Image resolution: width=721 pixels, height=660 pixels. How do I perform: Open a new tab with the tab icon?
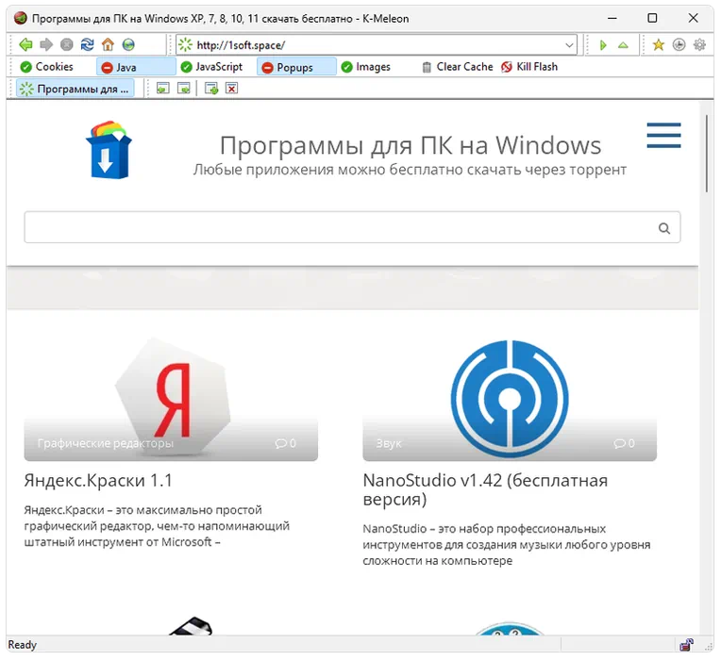pyautogui.click(x=211, y=89)
